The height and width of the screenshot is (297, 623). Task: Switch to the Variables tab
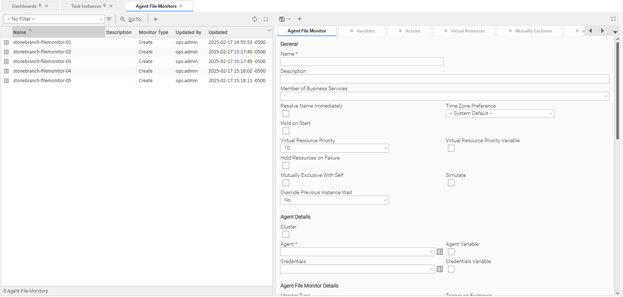362,31
